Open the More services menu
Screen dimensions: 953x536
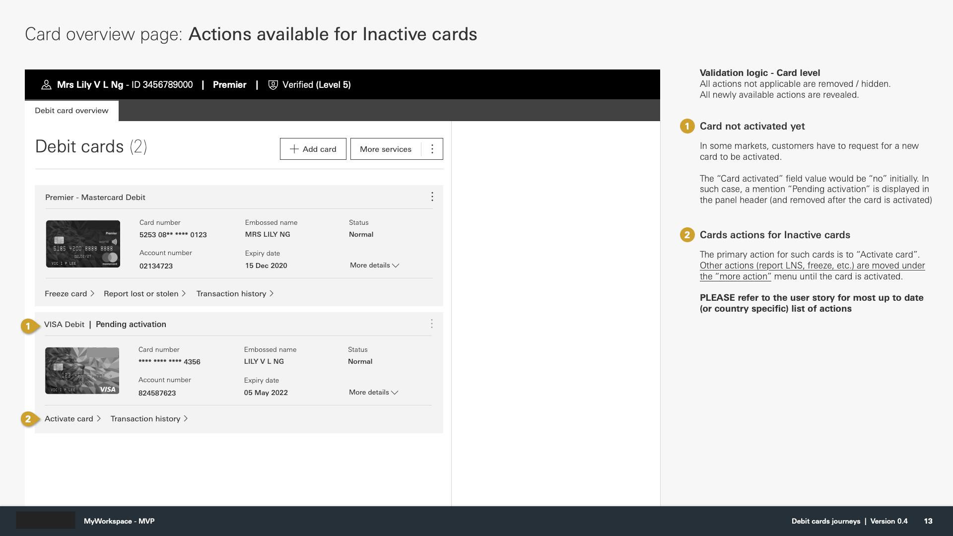click(386, 149)
